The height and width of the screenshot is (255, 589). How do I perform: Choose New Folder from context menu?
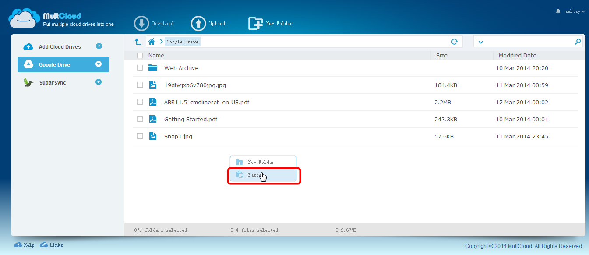click(263, 162)
